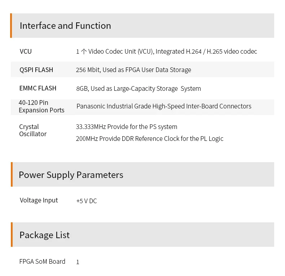
Task: Select the VCU row label
Action: pos(26,52)
